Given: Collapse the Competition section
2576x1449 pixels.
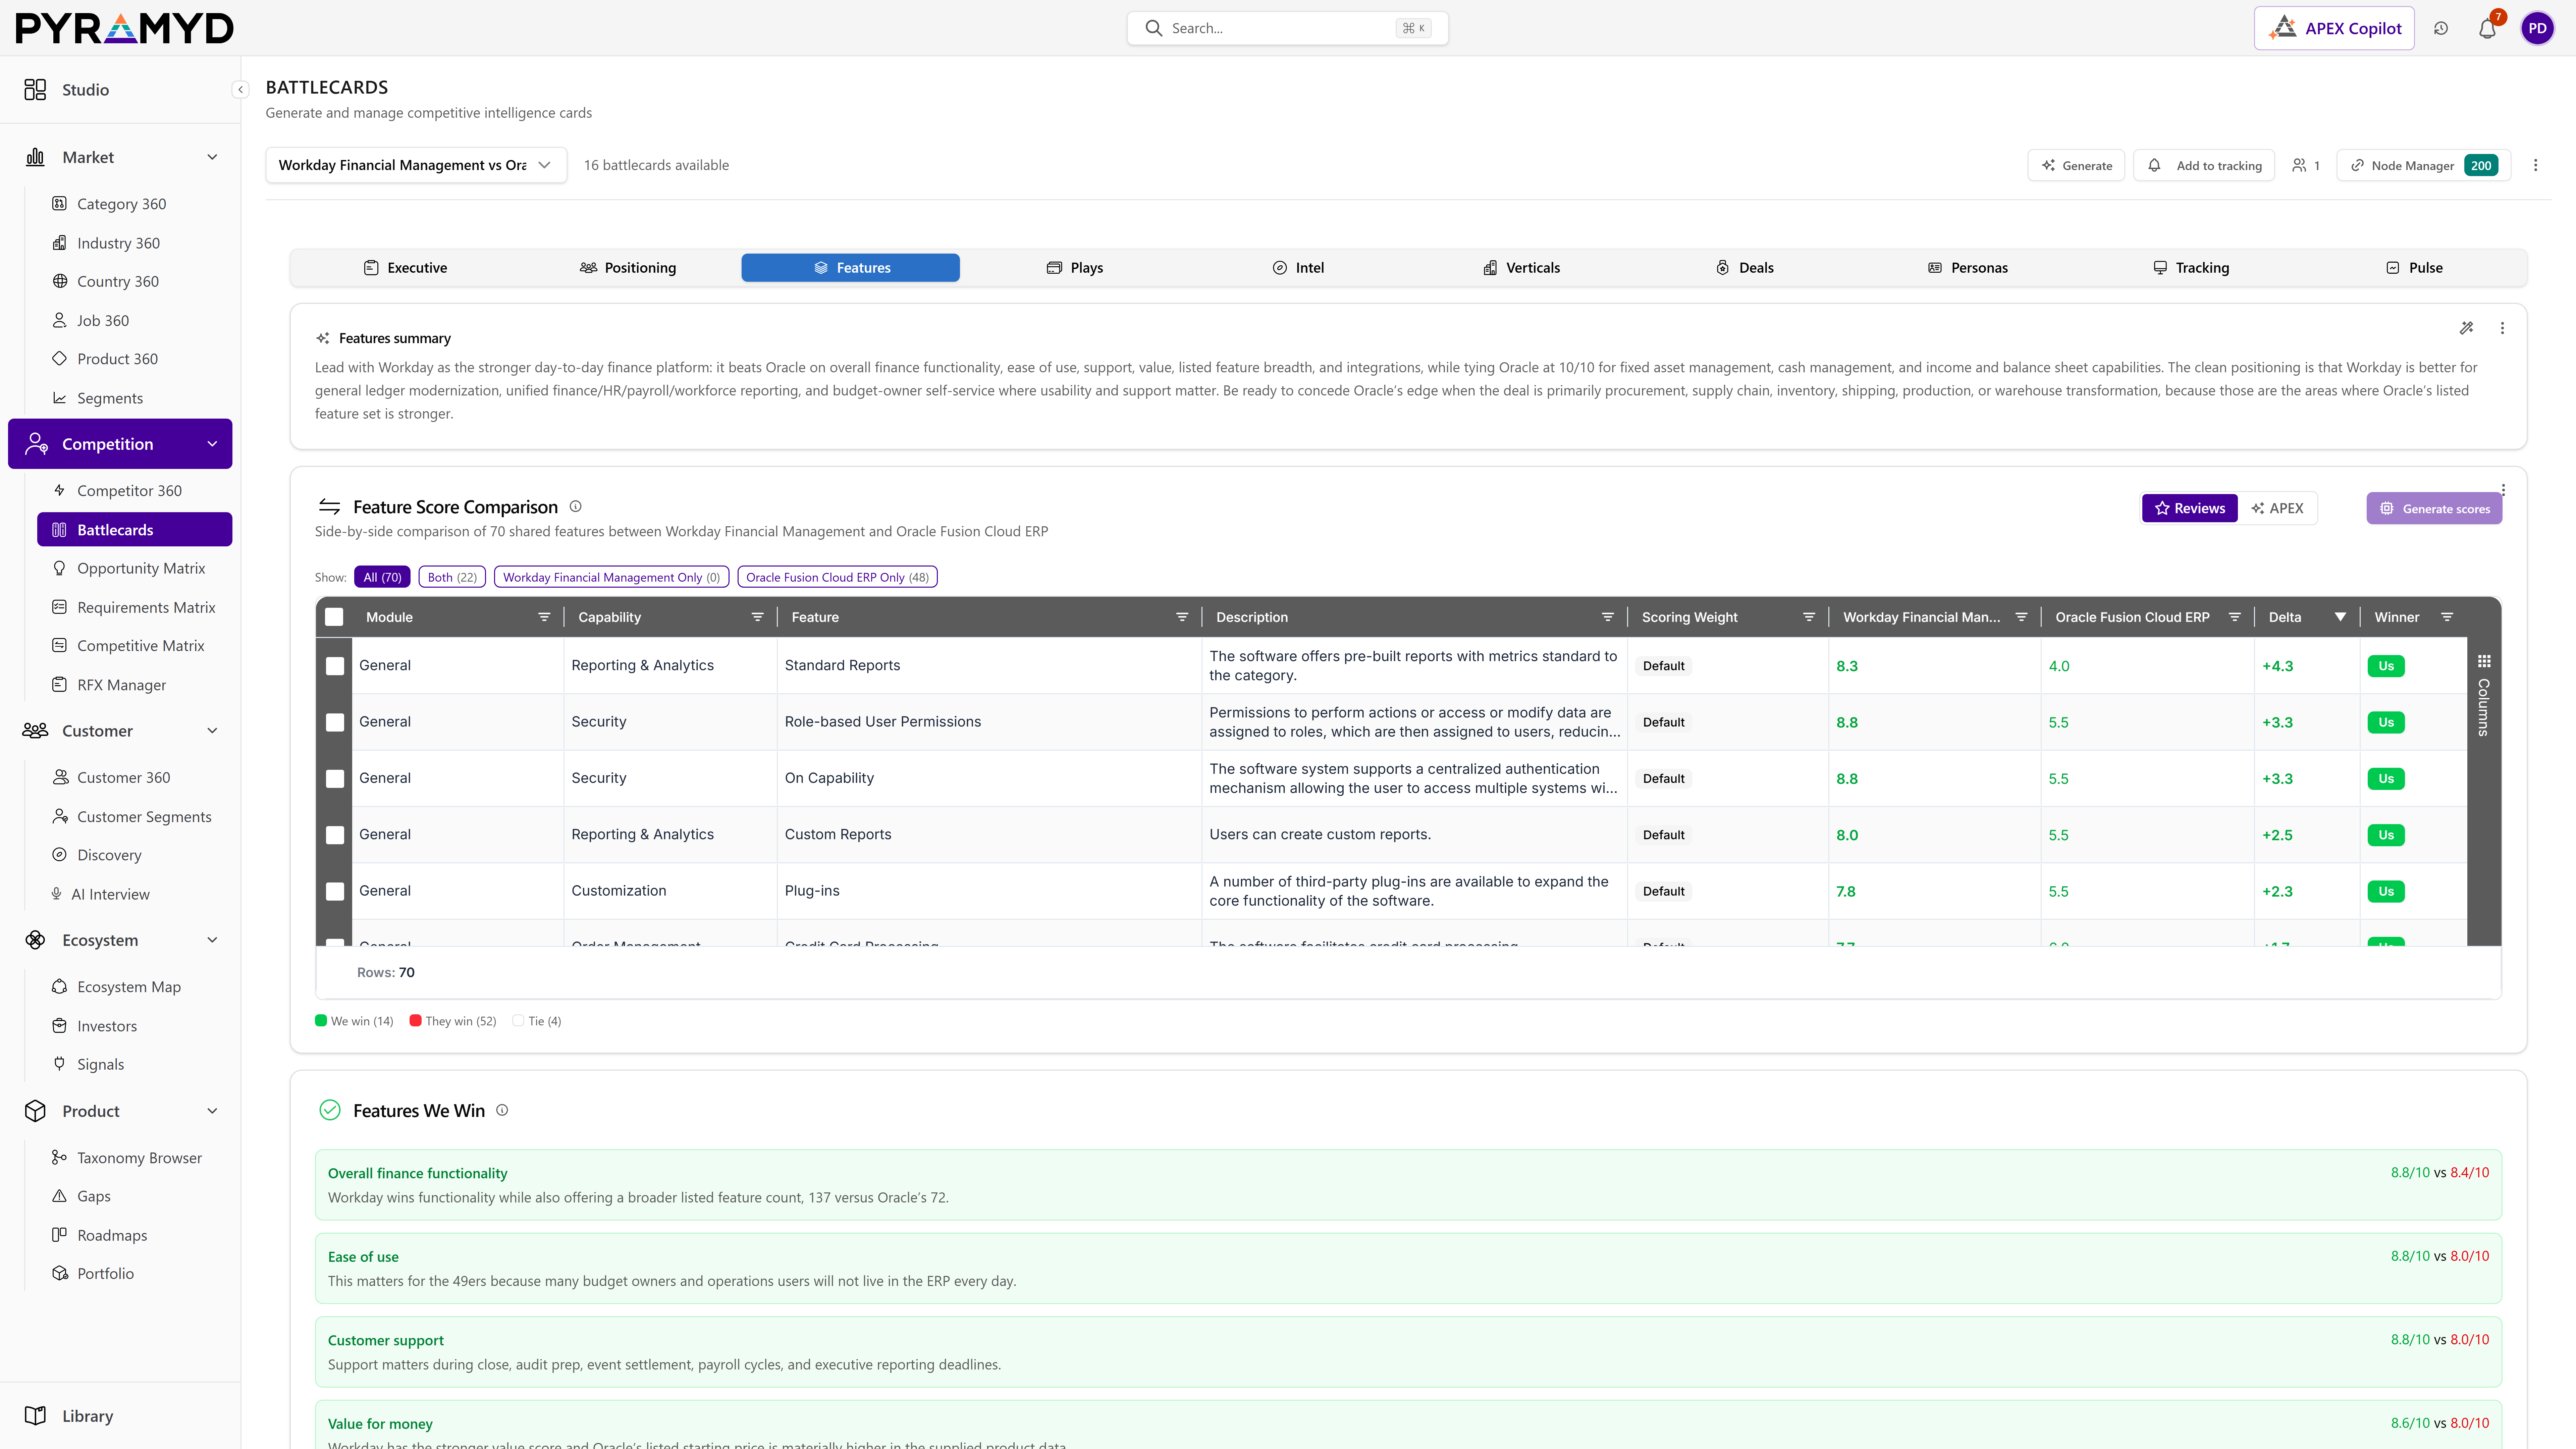Looking at the screenshot, I should coord(212,444).
